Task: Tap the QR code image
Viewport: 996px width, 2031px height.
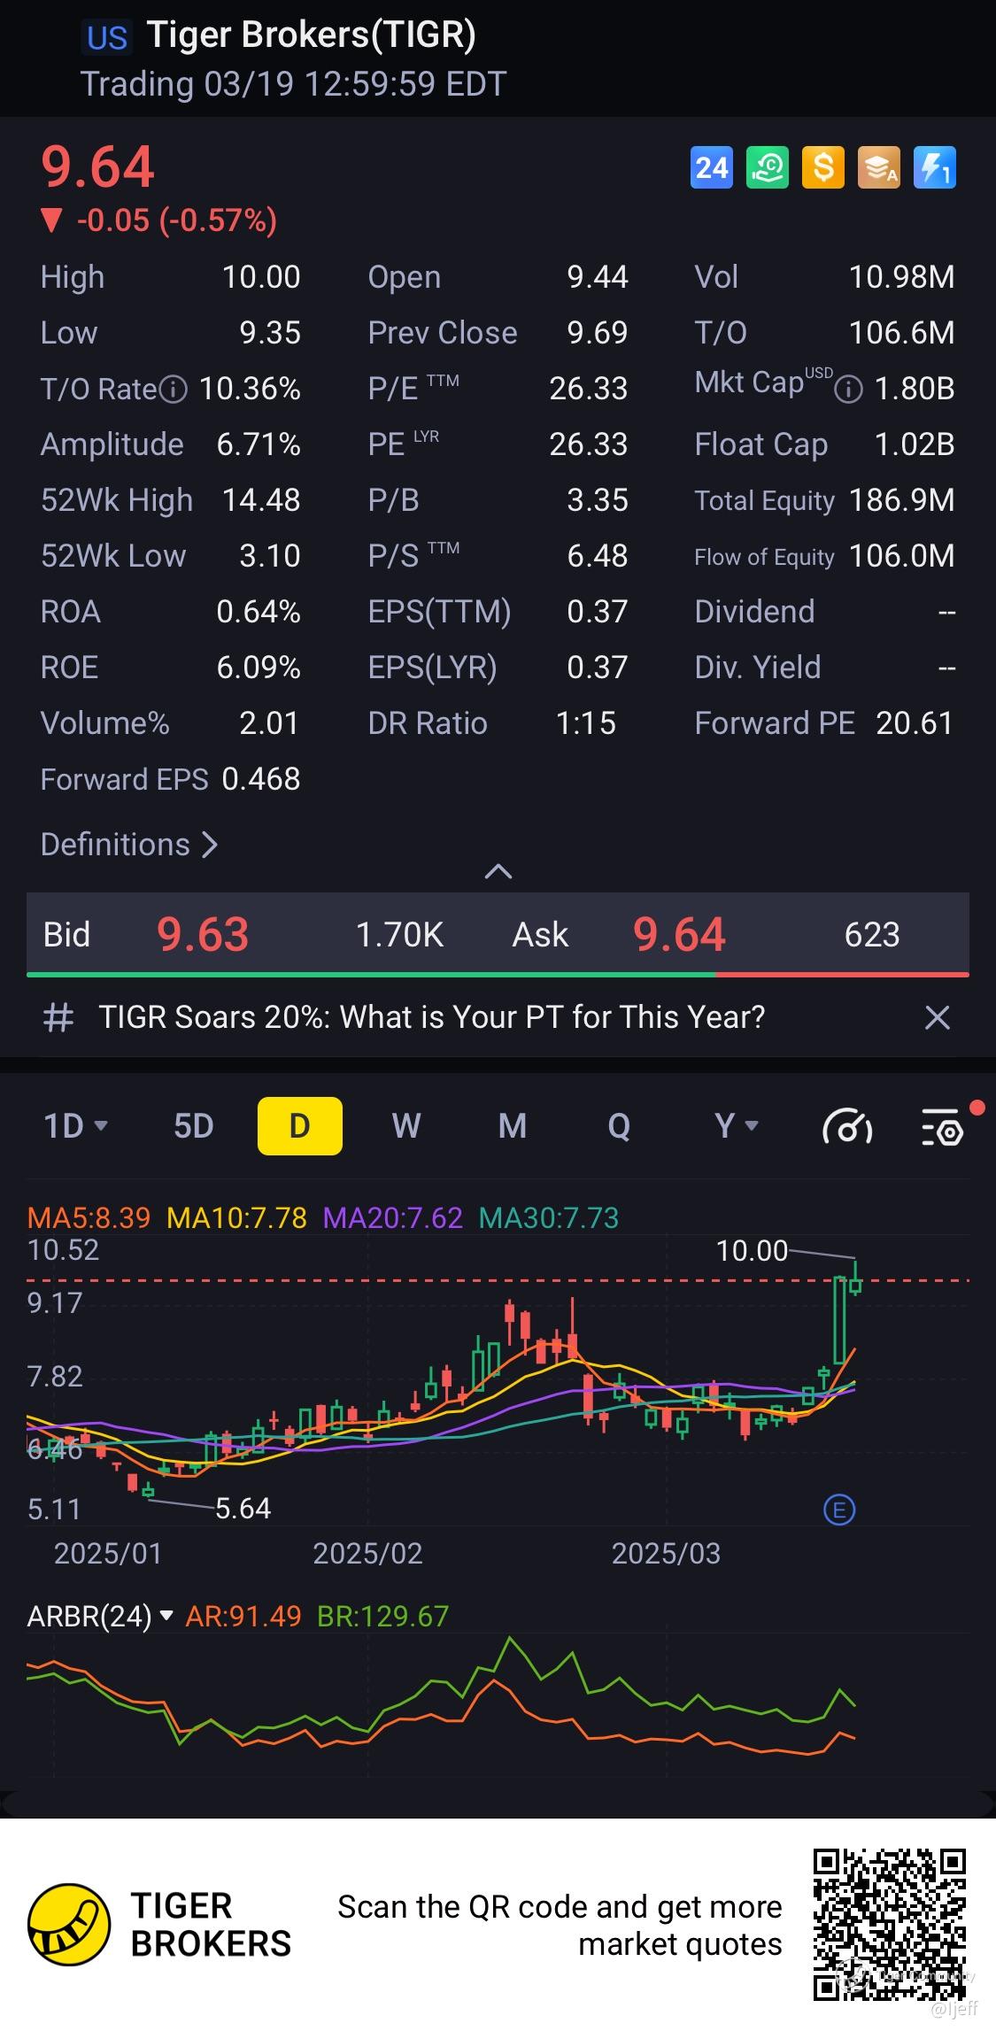Action: click(890, 1924)
